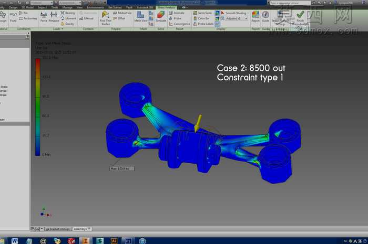The image size is (368, 244).
Task: Open Adobe Illustrator from the taskbar
Action: (x=114, y=240)
